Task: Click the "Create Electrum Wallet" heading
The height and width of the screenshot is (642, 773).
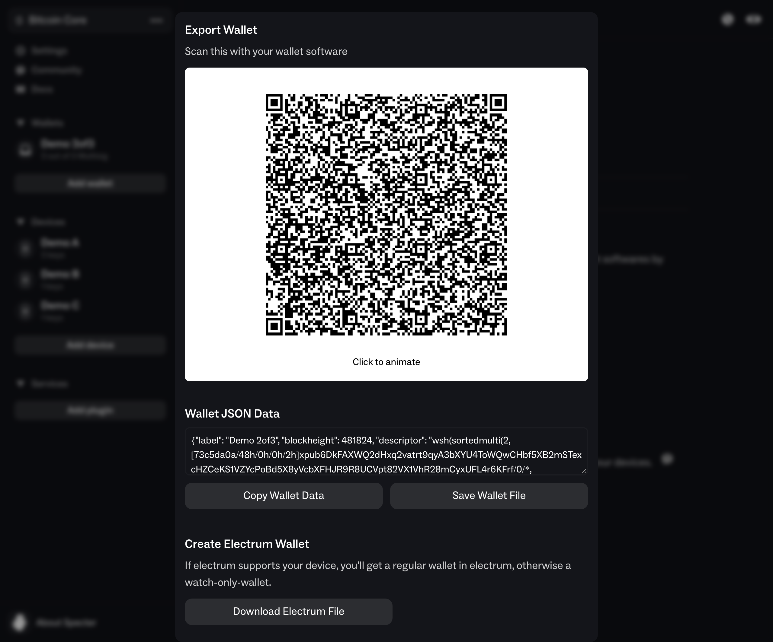Action: click(x=247, y=544)
